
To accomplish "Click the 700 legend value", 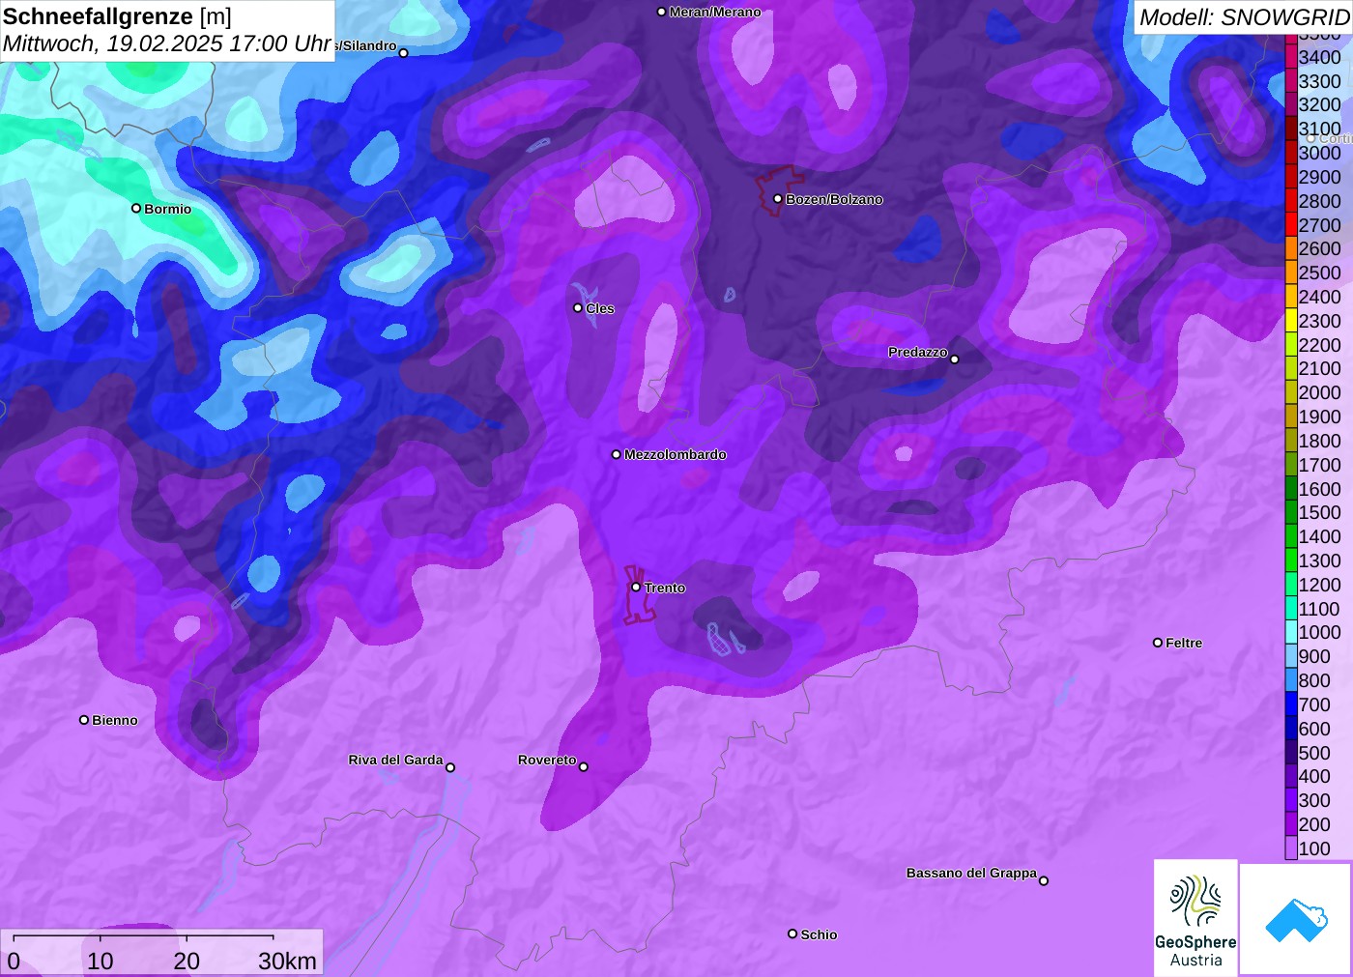I will pyautogui.click(x=1314, y=704).
